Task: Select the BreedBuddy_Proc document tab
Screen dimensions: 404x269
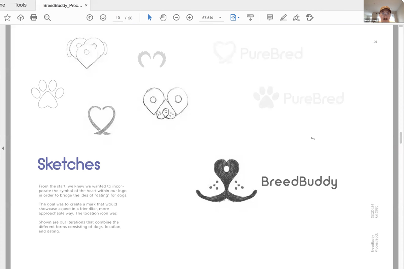Action: (63, 6)
